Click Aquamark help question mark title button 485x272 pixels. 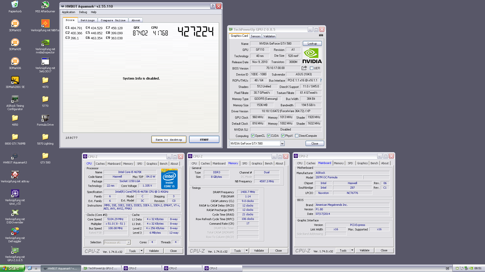tap(213, 6)
